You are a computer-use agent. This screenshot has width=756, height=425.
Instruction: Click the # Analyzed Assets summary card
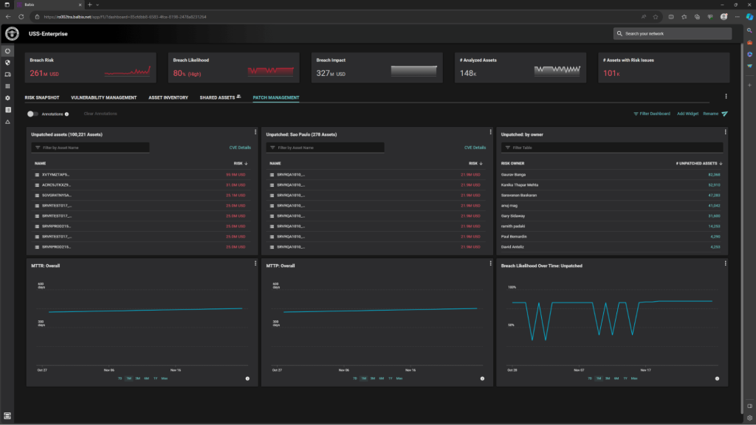click(520, 67)
